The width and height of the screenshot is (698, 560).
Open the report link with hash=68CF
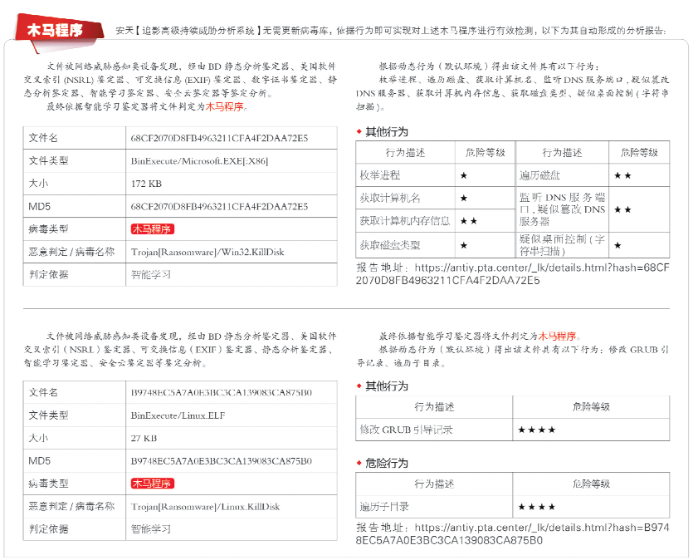tap(512, 274)
